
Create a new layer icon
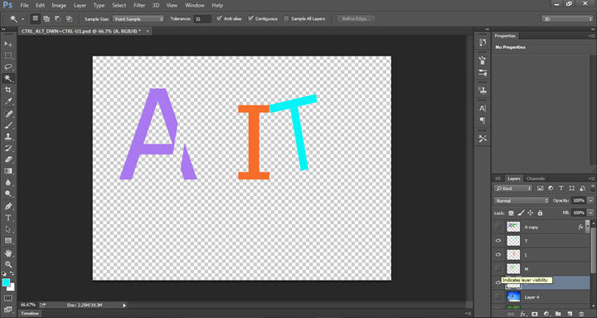pyautogui.click(x=570, y=314)
